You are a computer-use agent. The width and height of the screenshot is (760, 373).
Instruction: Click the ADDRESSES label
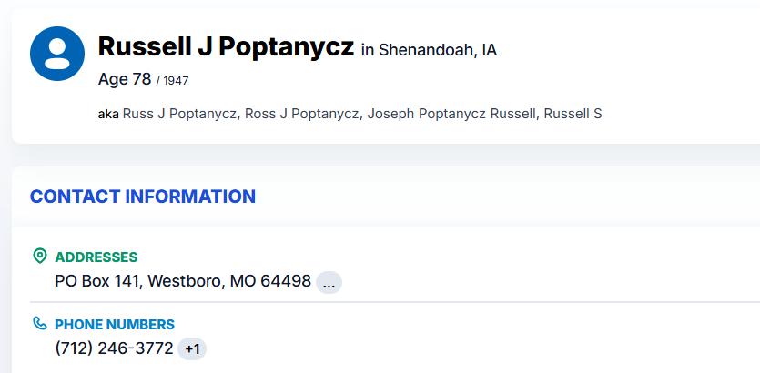(96, 257)
